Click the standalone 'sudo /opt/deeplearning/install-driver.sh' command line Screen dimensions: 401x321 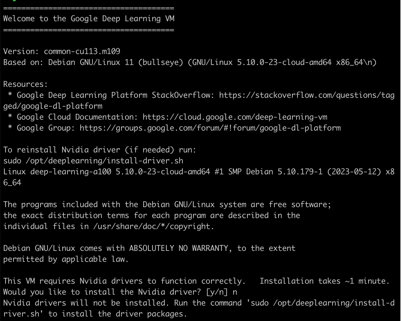click(93, 161)
